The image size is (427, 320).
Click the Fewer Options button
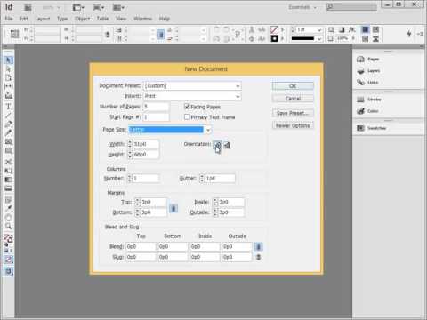click(293, 125)
